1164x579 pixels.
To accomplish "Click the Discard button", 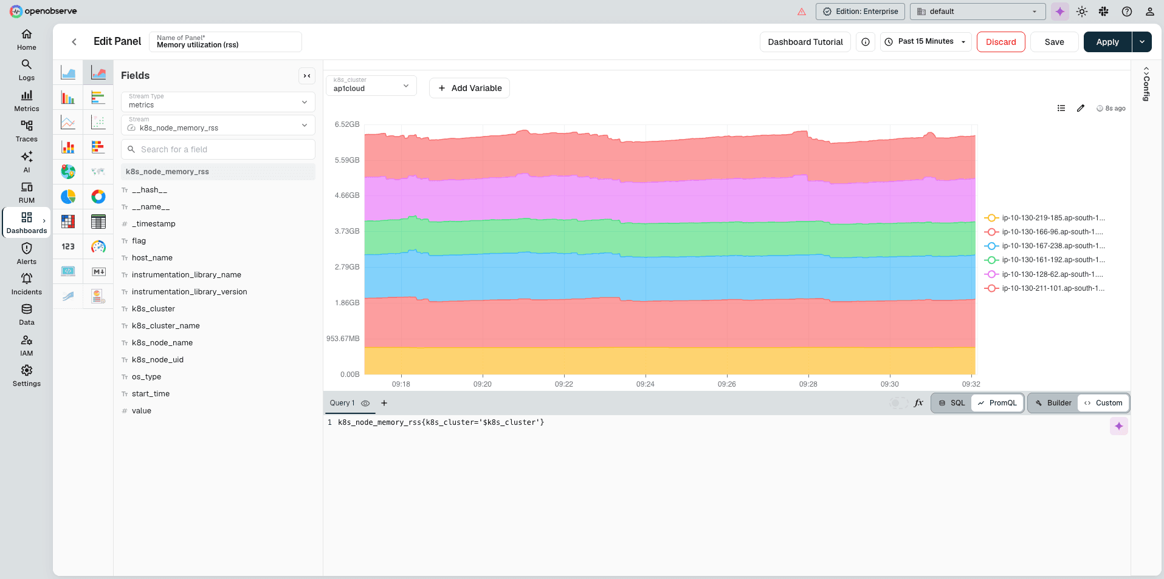I will [1001, 42].
